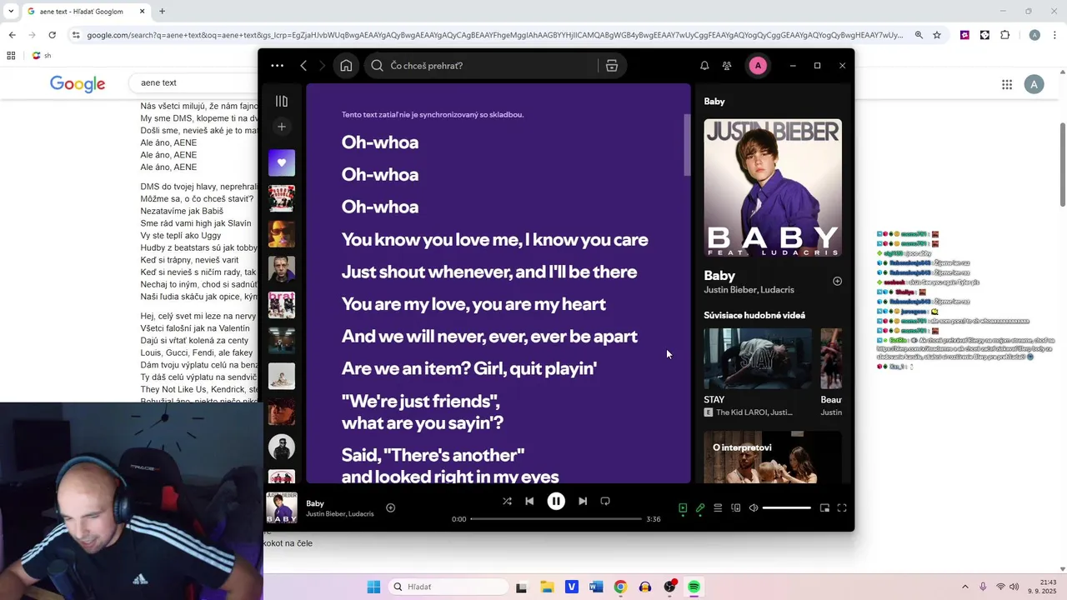Screen dimensions: 1067x600
Task: Open the 'O interpretovi' artist card
Action: pyautogui.click(x=773, y=457)
